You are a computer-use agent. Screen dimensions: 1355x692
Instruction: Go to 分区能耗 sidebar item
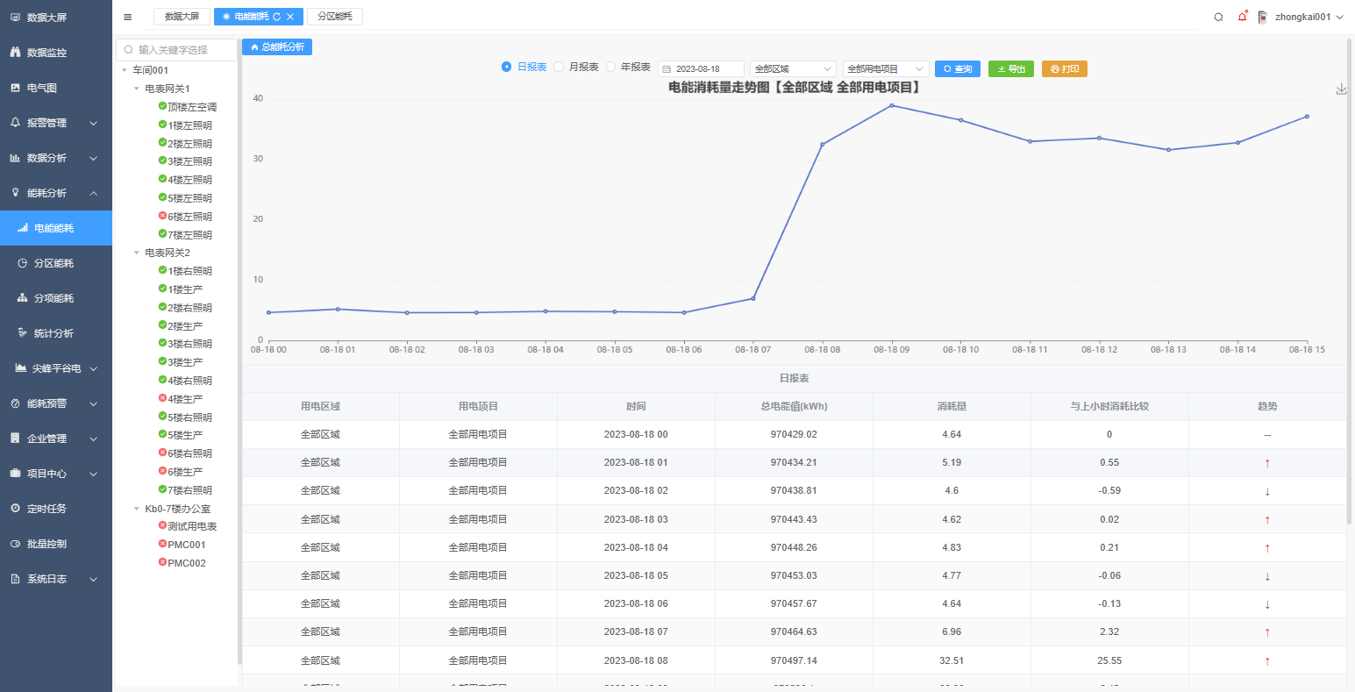(x=56, y=263)
